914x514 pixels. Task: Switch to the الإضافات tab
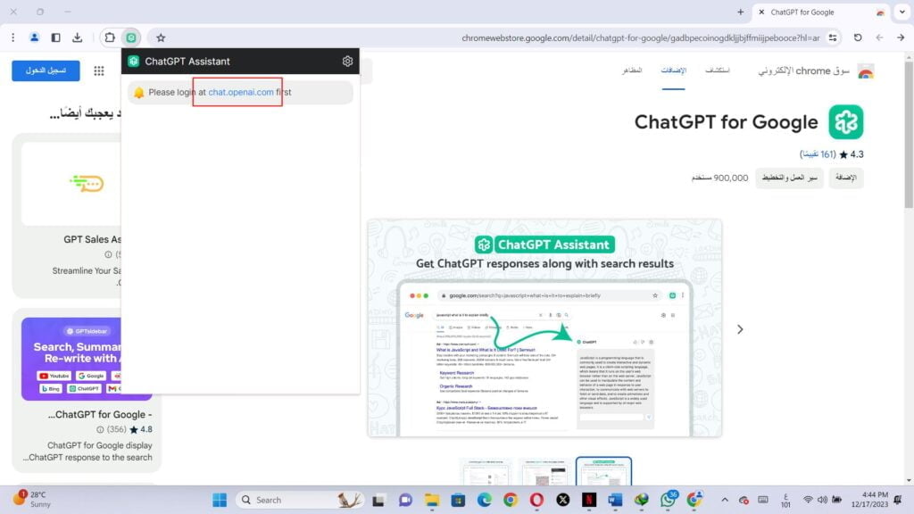674,70
